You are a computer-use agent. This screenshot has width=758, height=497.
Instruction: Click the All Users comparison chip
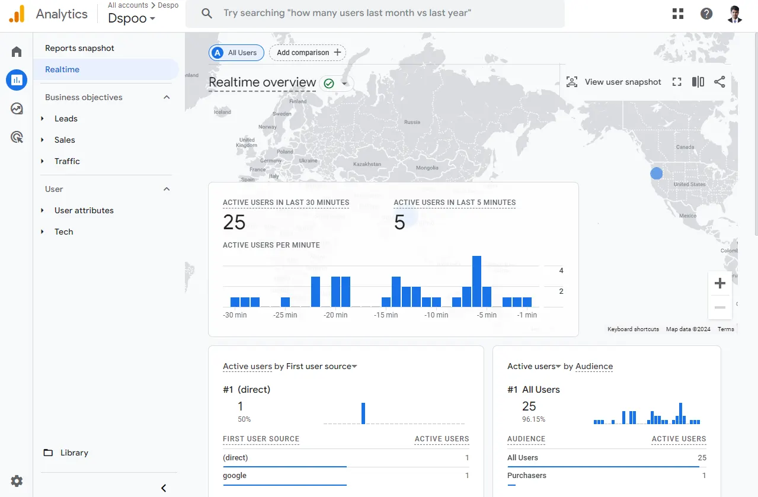click(x=236, y=53)
